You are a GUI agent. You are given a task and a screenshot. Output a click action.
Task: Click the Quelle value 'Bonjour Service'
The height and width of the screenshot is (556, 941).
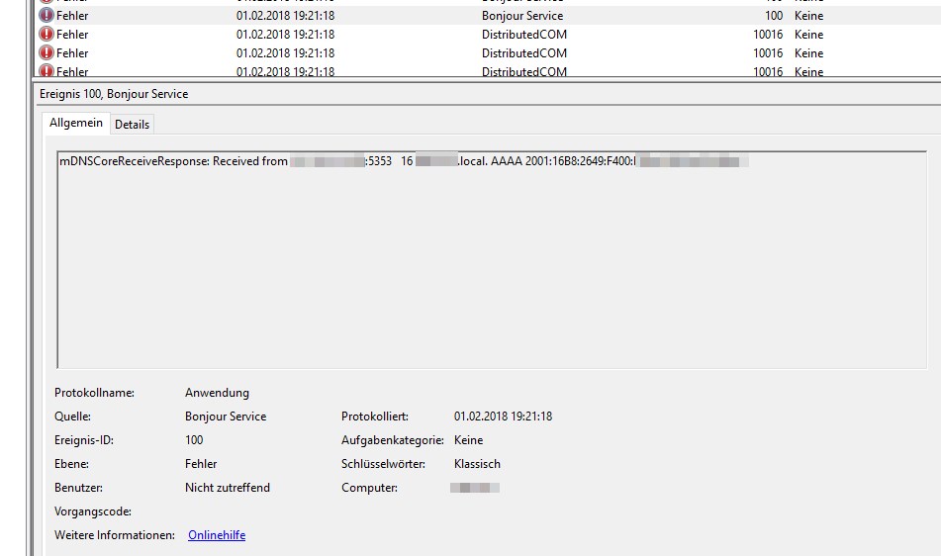(226, 417)
